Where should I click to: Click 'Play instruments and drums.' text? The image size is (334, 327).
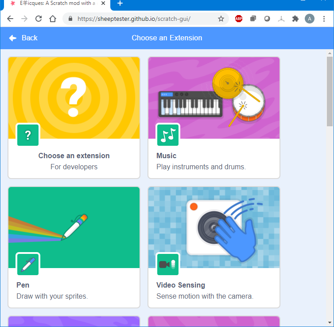click(201, 167)
